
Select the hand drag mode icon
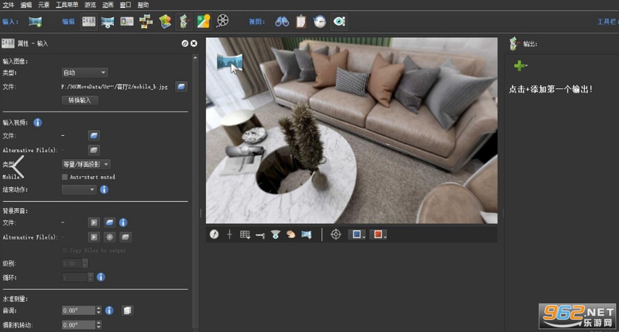(x=291, y=235)
